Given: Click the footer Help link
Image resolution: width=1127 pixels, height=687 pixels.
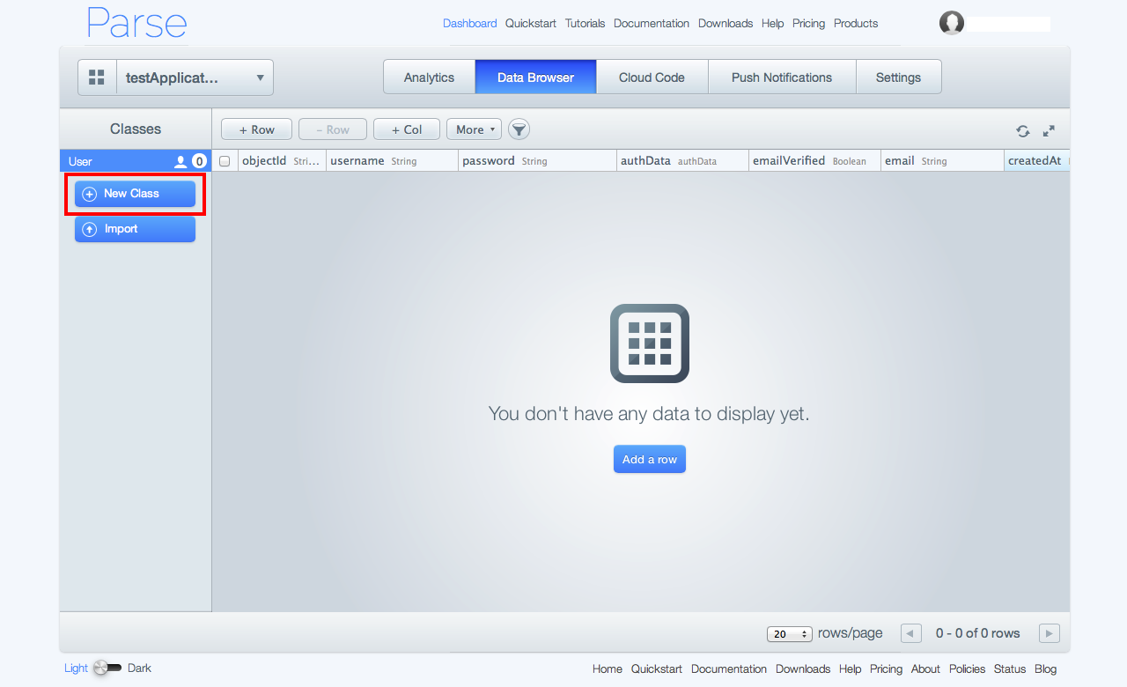Looking at the screenshot, I should (850, 669).
